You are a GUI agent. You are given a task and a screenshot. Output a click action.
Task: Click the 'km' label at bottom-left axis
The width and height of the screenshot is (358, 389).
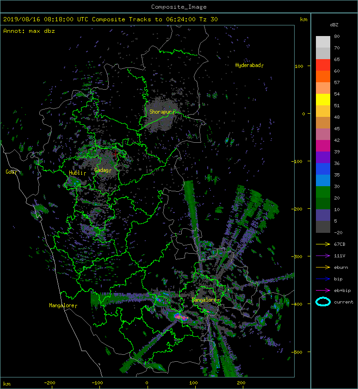click(x=7, y=384)
